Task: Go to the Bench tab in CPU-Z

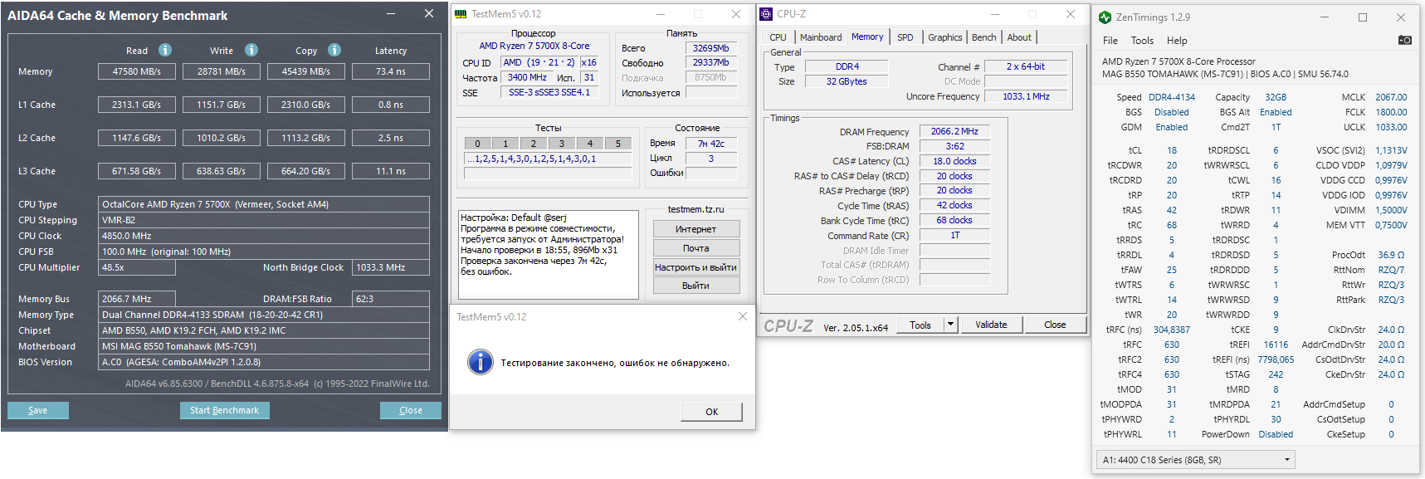Action: pos(984,37)
